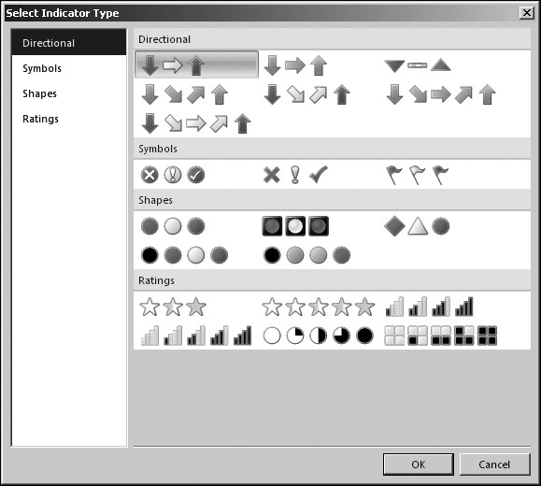
Task: Select the three stars rating set
Action: pyautogui.click(x=173, y=307)
